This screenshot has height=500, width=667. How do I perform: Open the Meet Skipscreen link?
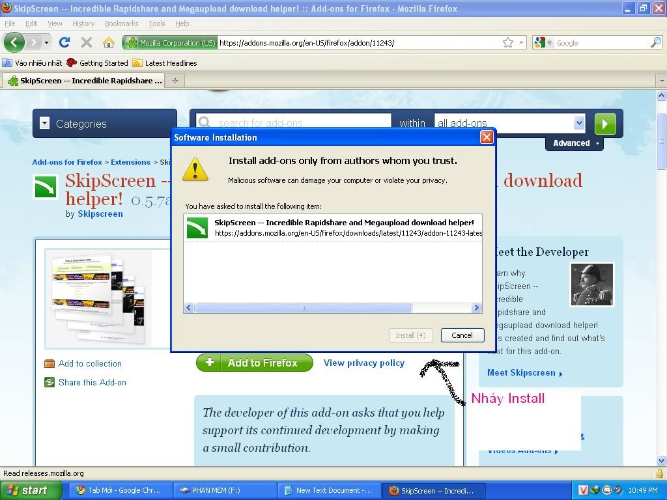tap(525, 373)
